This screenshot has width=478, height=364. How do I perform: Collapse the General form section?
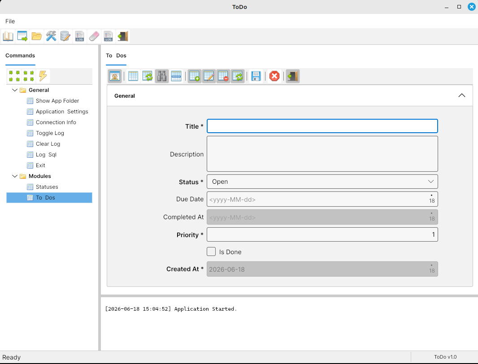[x=461, y=95]
